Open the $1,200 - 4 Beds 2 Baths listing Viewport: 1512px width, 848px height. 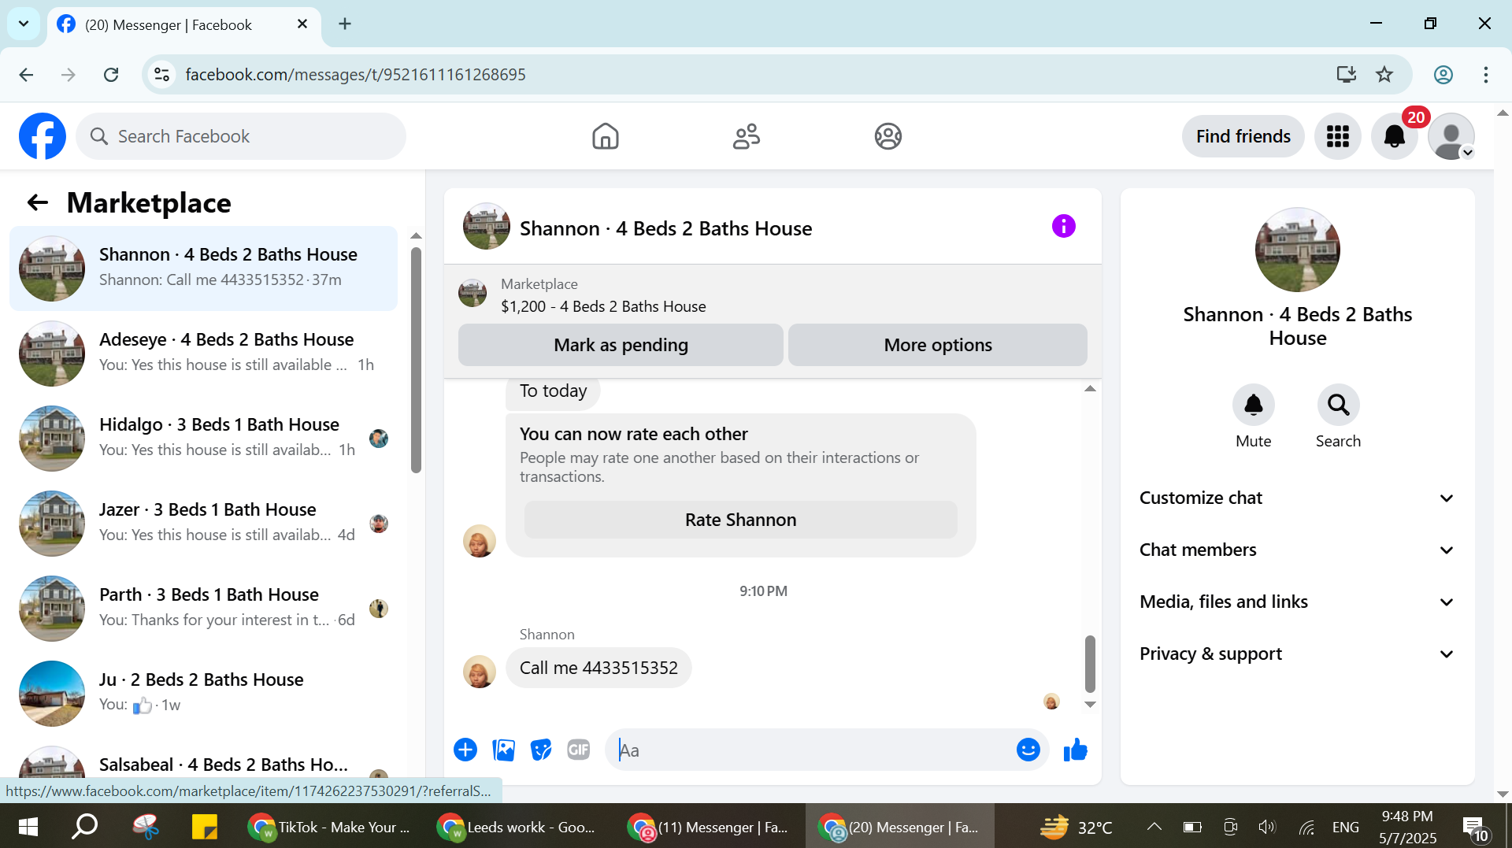click(603, 306)
